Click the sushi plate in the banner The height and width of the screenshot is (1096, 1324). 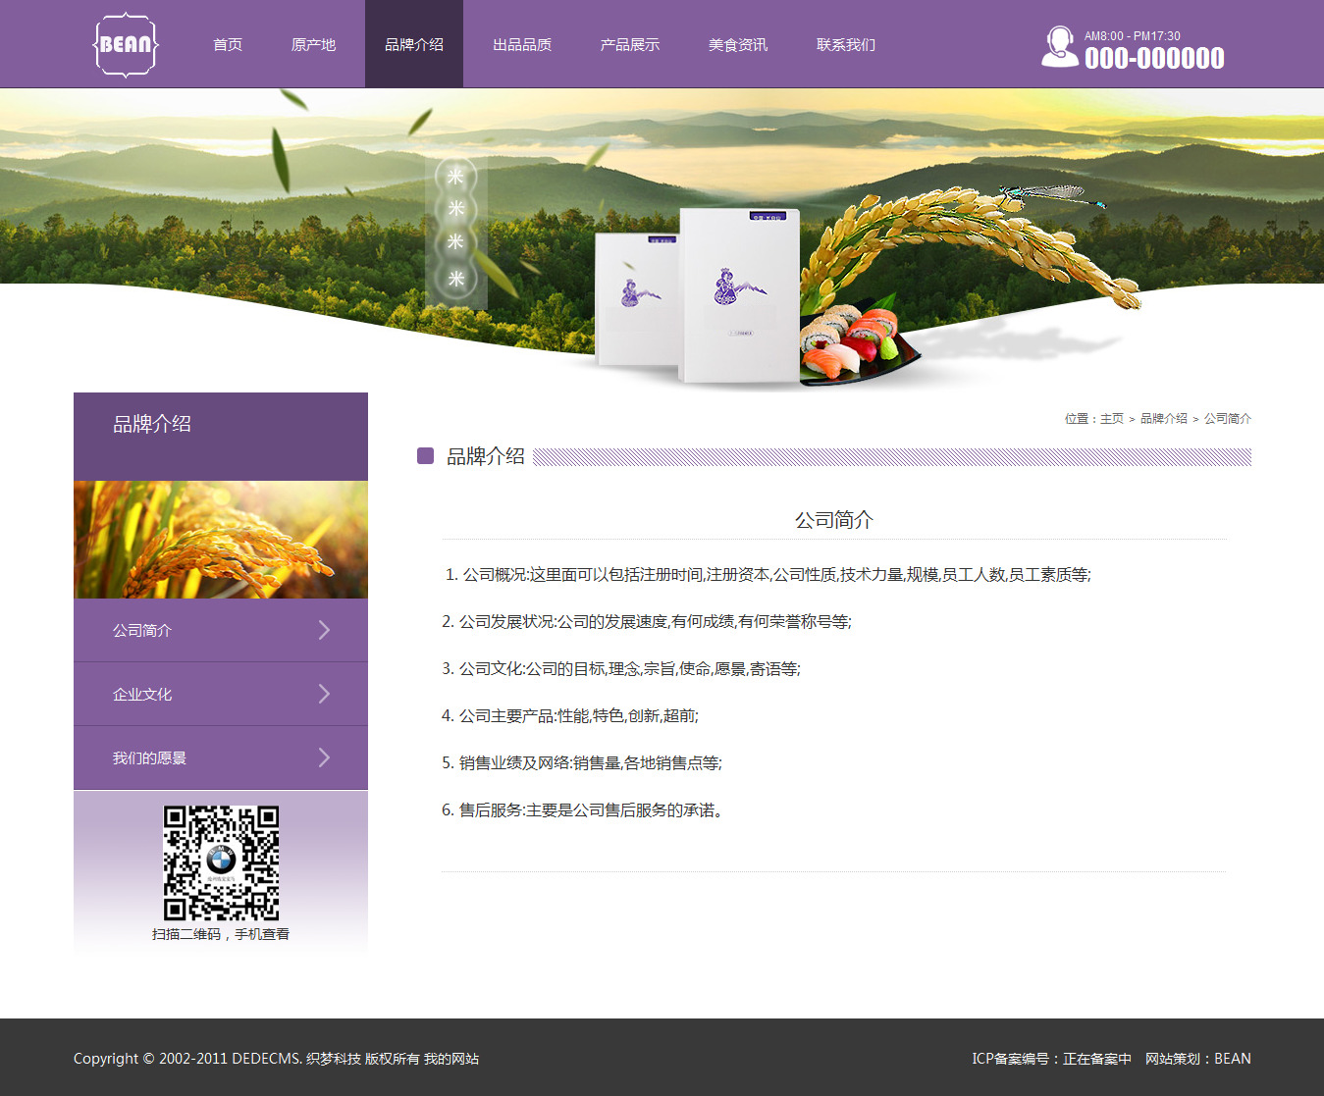click(x=854, y=343)
